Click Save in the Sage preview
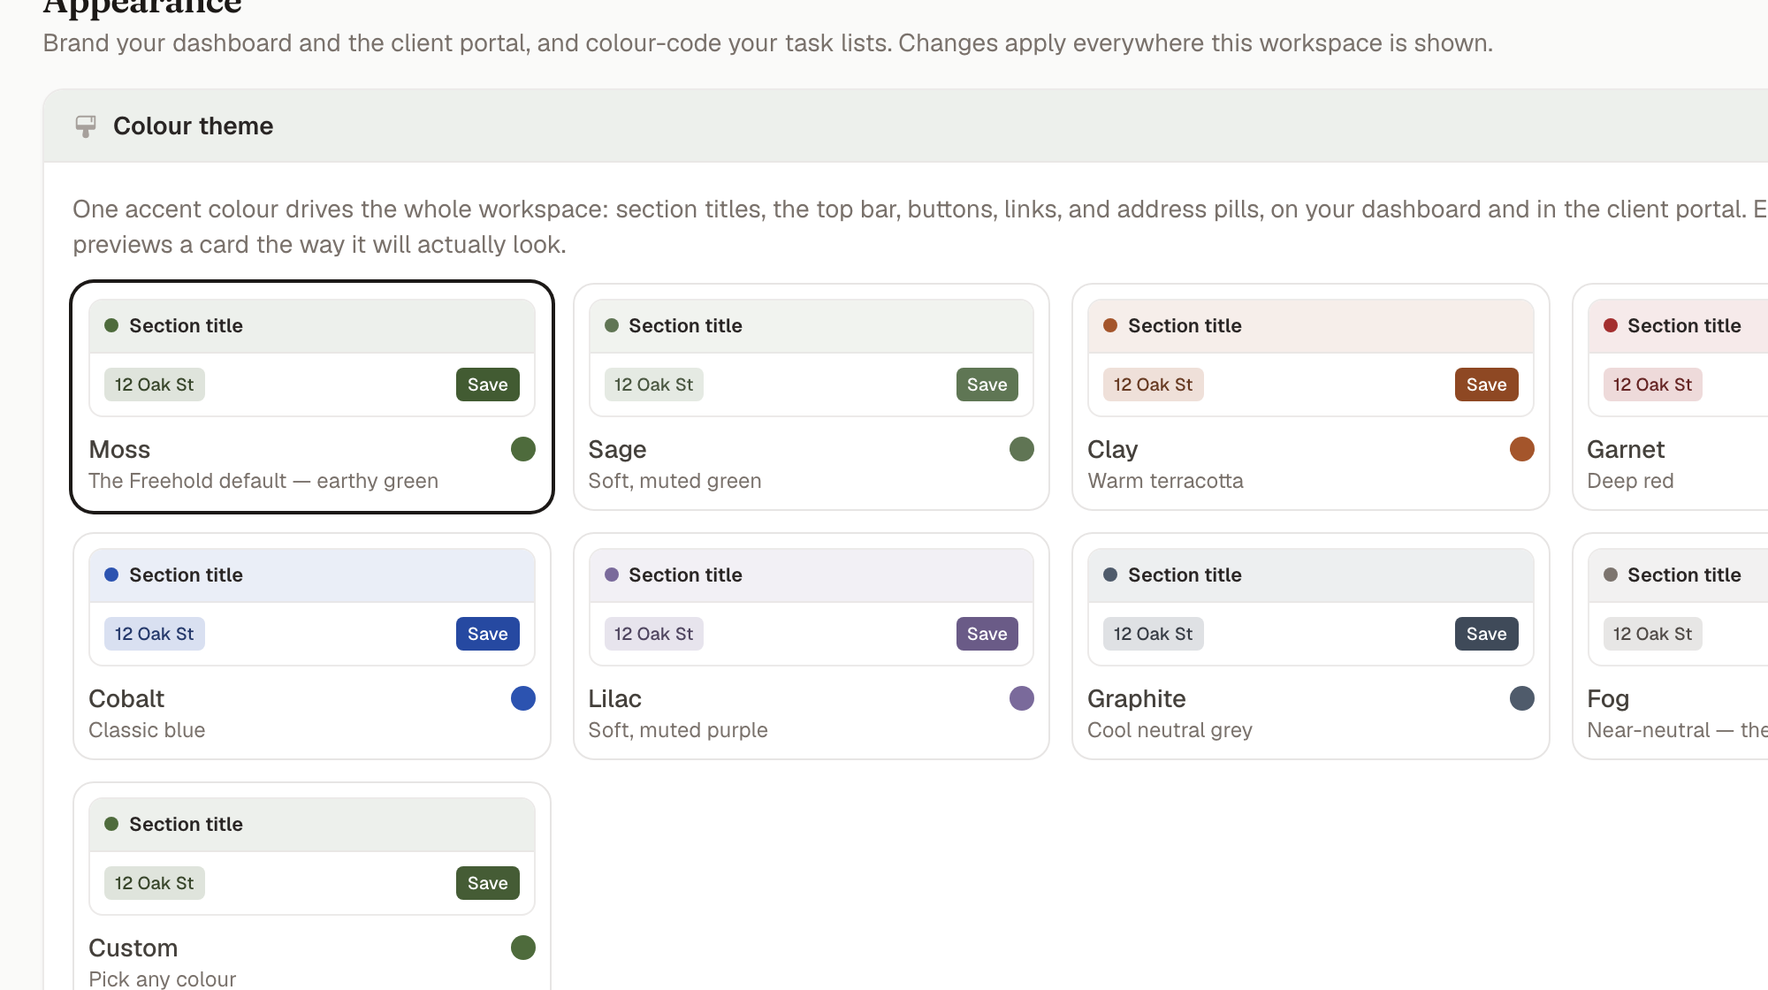 [x=987, y=385]
